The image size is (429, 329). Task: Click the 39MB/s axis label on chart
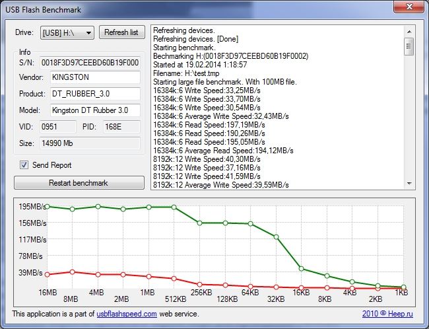[x=30, y=273]
